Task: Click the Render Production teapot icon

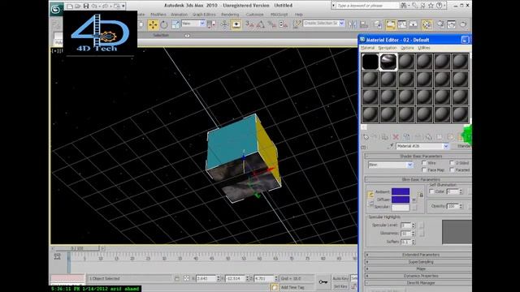Action: pos(463,24)
